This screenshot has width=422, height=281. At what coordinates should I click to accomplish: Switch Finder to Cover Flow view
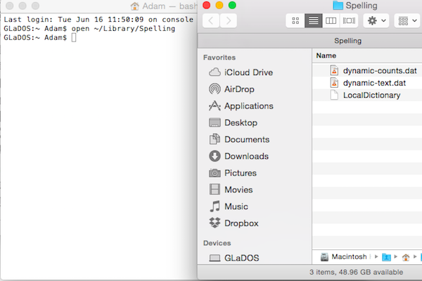[349, 20]
